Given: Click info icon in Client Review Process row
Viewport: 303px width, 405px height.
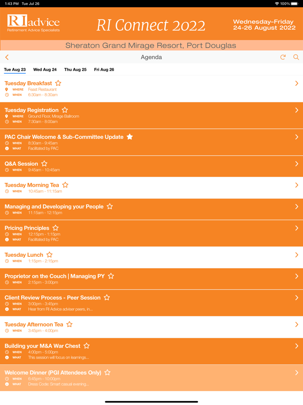Looking at the screenshot, I should pos(7,309).
